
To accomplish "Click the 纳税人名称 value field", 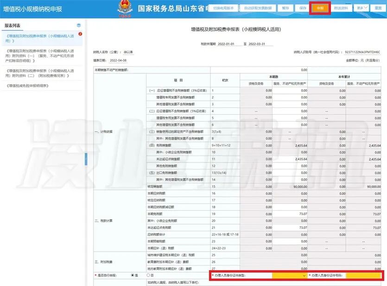I will coord(128,52).
